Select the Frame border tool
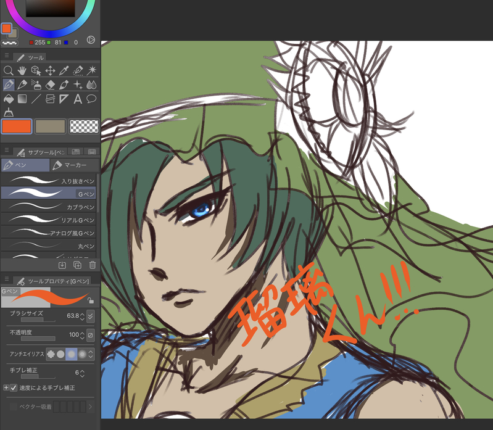 tap(51, 99)
